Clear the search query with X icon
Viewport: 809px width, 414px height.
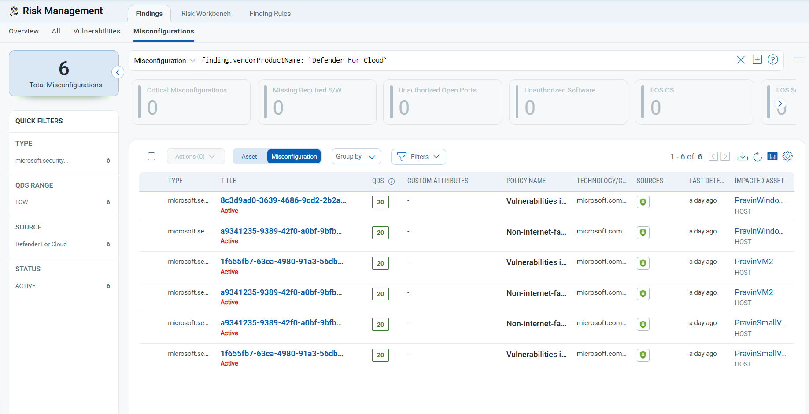click(x=741, y=60)
